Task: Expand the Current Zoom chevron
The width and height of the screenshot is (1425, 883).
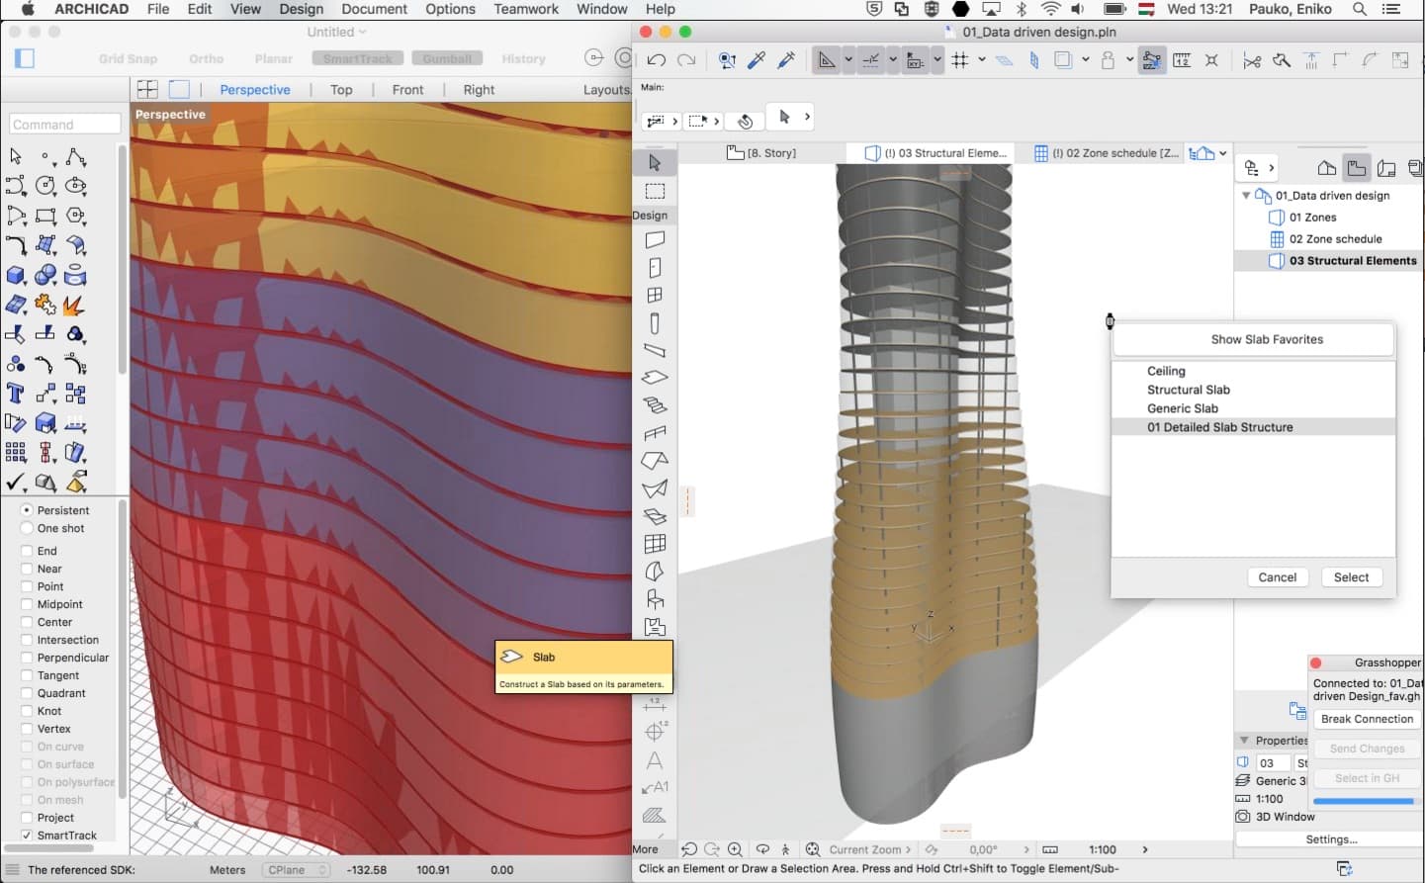Action: (908, 849)
